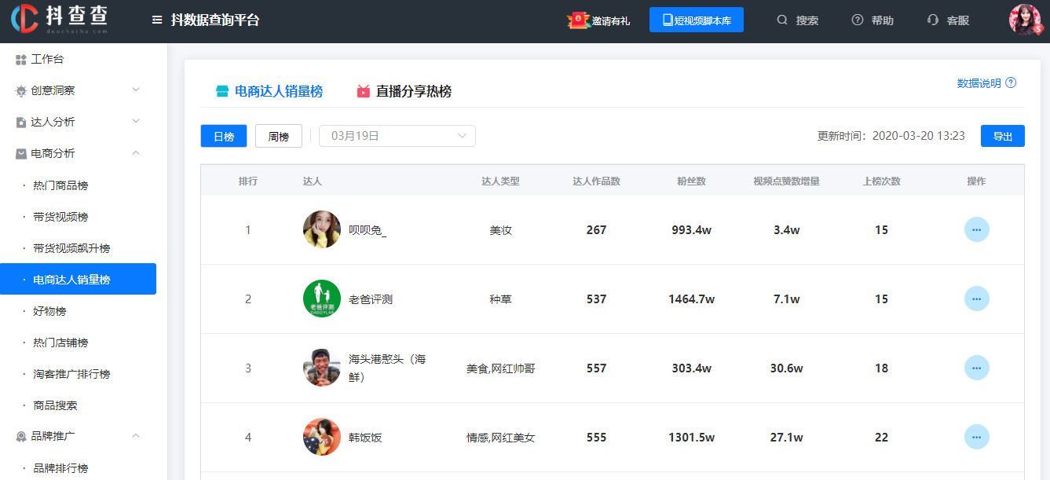Click 老爸评测's profile avatar
This screenshot has height=480, width=1050.
321,299
